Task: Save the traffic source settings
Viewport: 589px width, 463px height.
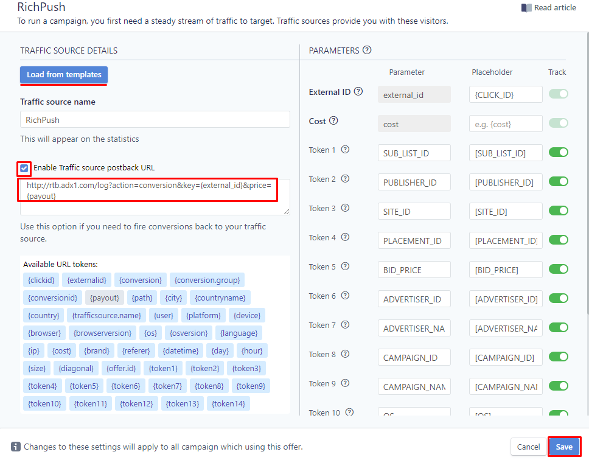Action: (x=564, y=447)
